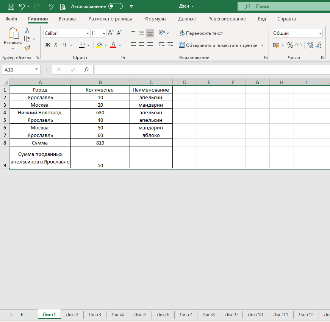
Task: Apply red font color A
Action: pos(113,45)
